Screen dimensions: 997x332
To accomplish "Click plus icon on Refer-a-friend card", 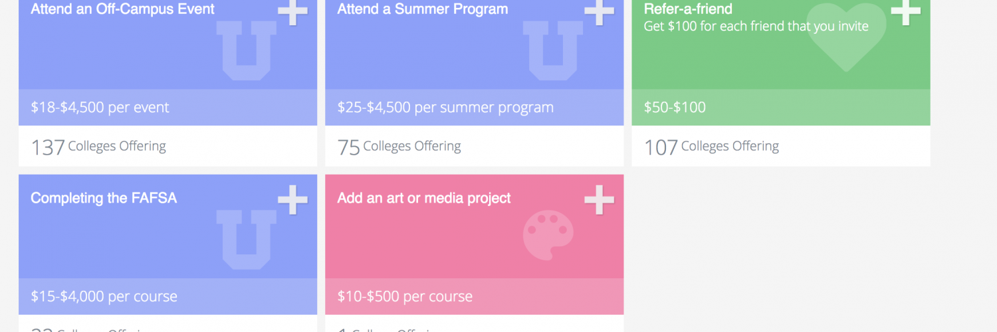I will tap(905, 11).
